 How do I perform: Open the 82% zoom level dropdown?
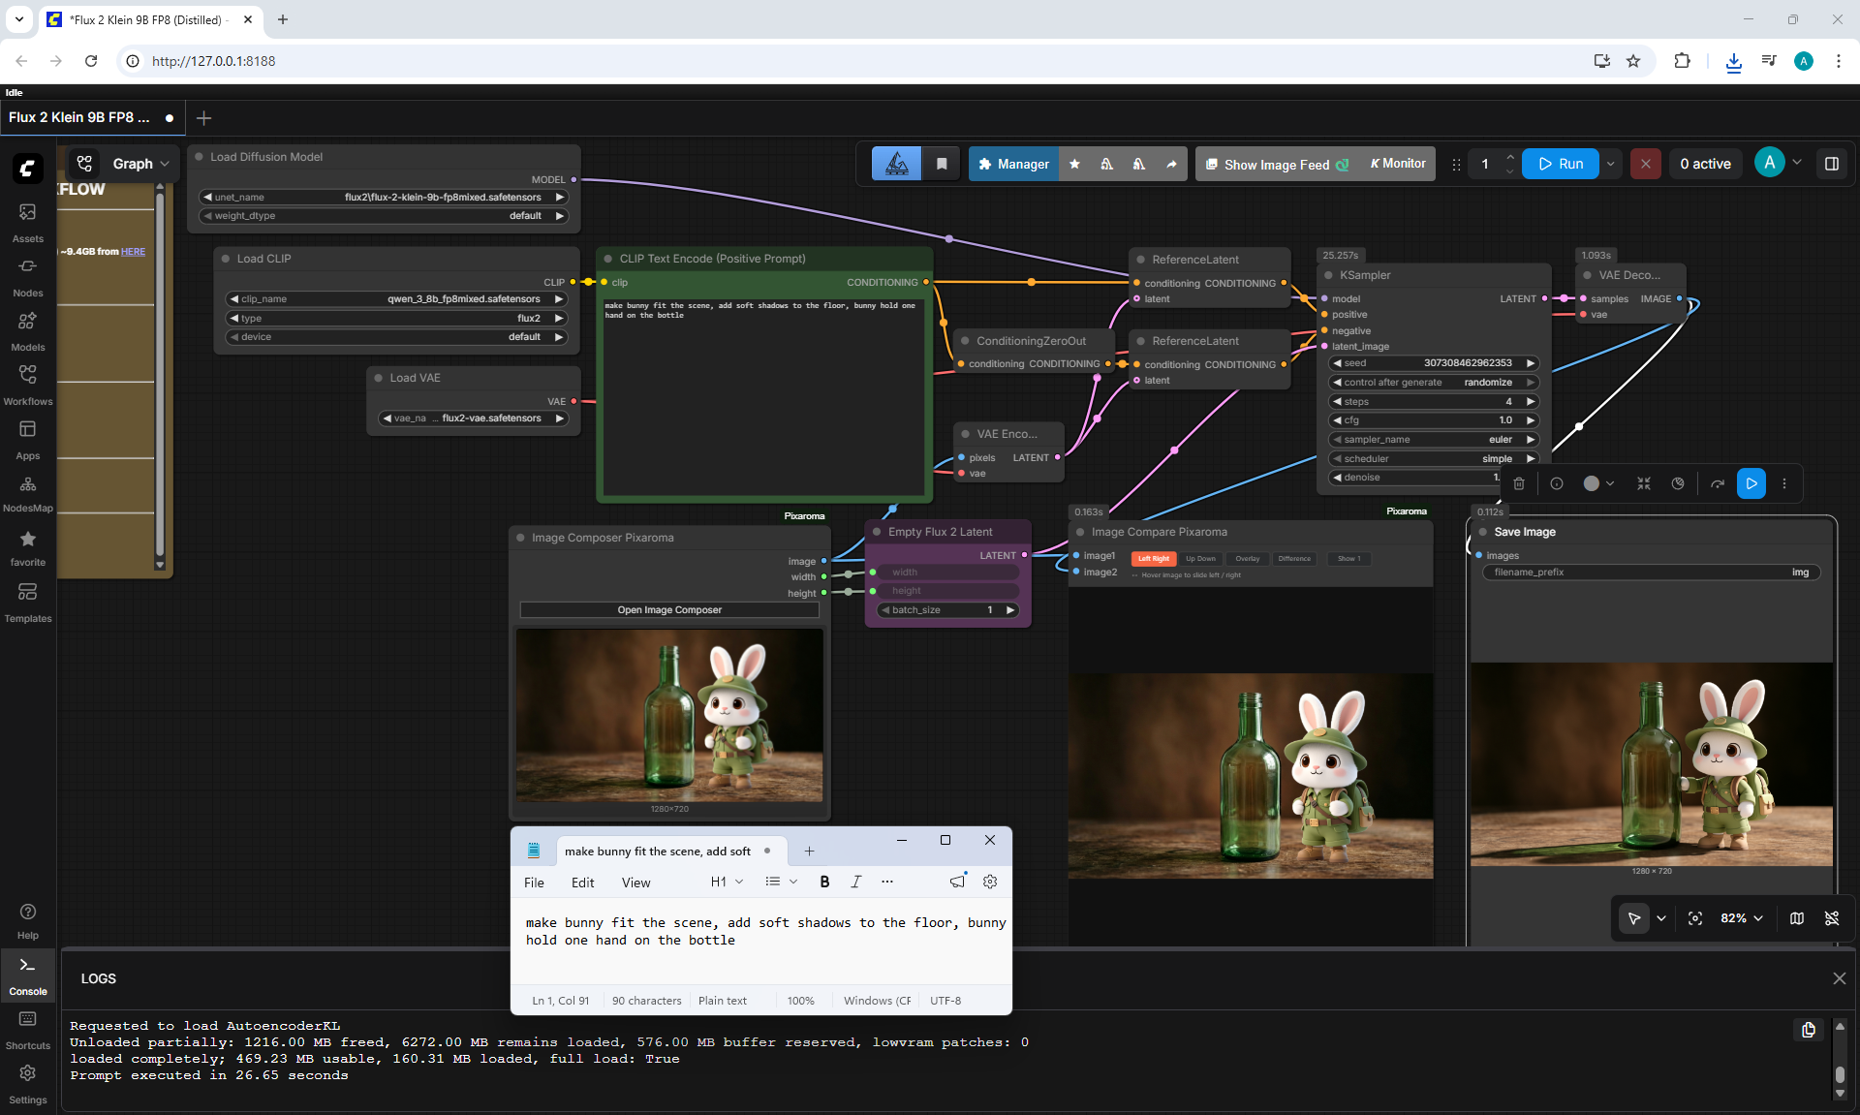pyautogui.click(x=1741, y=918)
